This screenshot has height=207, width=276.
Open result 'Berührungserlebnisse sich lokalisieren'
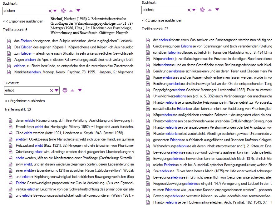(212, 71)
